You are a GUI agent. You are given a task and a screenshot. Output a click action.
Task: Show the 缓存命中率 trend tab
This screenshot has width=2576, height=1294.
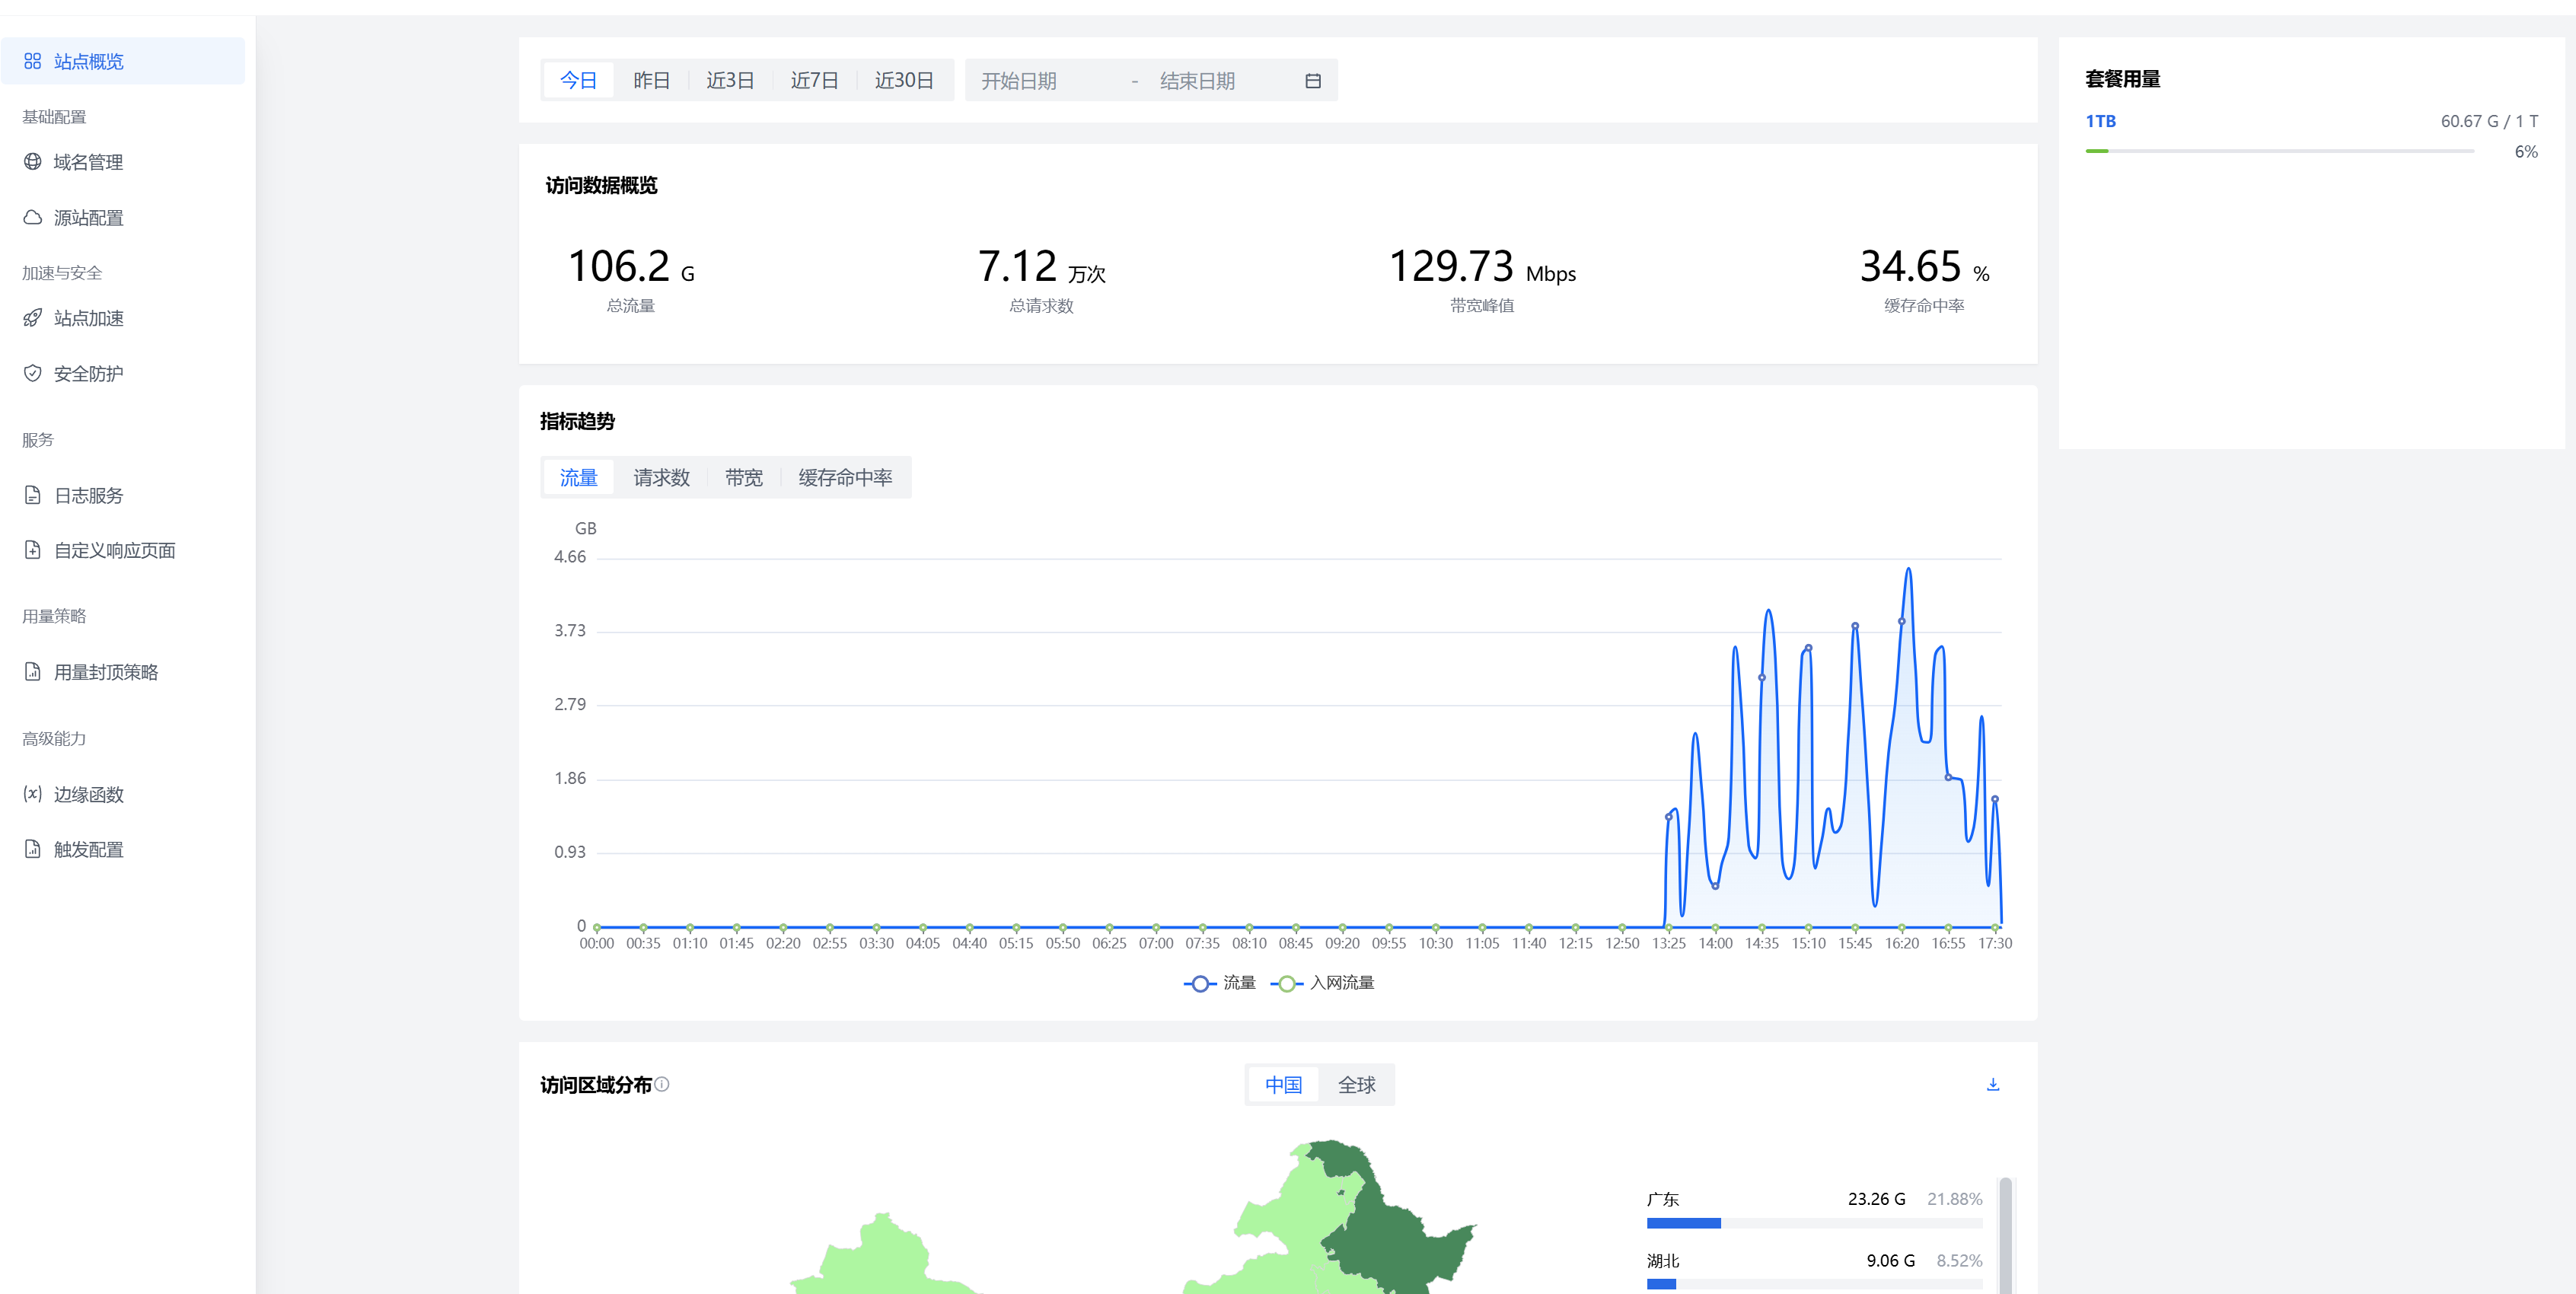coord(845,478)
